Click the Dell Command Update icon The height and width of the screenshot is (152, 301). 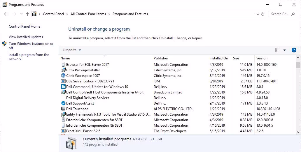(63, 87)
